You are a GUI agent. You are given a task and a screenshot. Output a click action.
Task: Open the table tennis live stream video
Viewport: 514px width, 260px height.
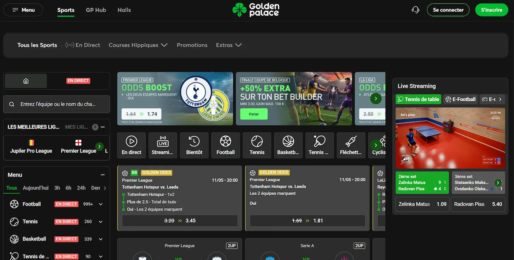pyautogui.click(x=450, y=138)
